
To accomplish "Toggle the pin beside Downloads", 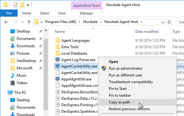I will pyautogui.click(x=41, y=46).
